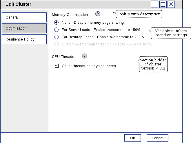Toggle Count threads as physical cores checkbox
Viewport: 191px width, 143px height.
57,66
